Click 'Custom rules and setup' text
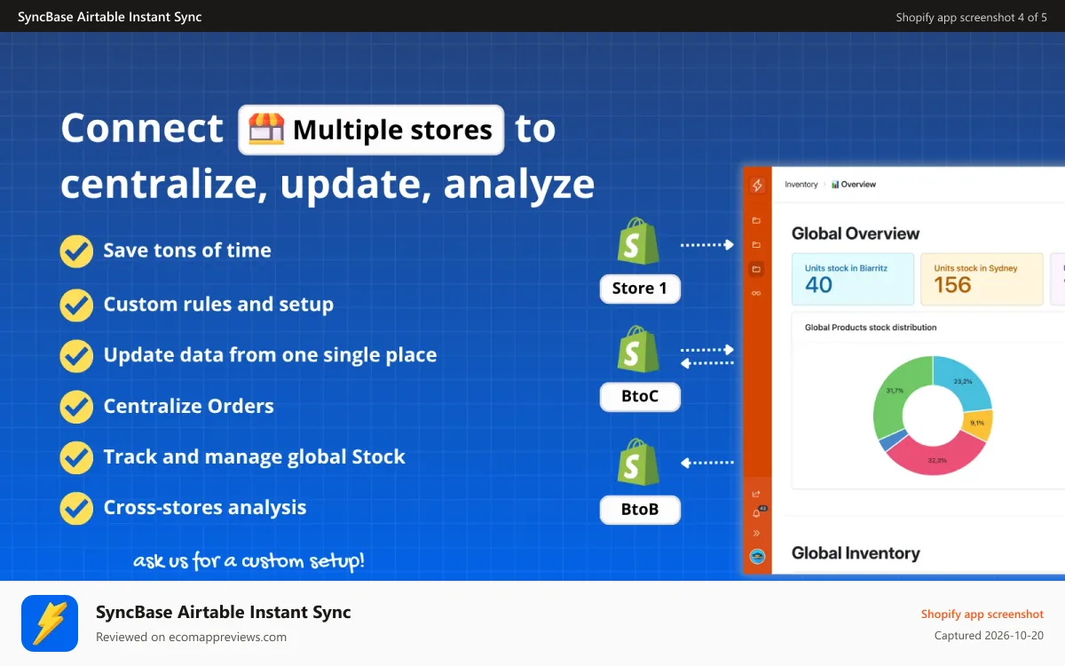 218,305
